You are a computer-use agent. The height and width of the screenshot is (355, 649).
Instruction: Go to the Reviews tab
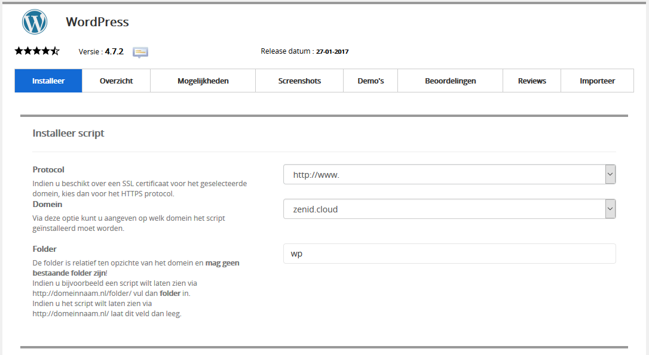pyautogui.click(x=532, y=81)
